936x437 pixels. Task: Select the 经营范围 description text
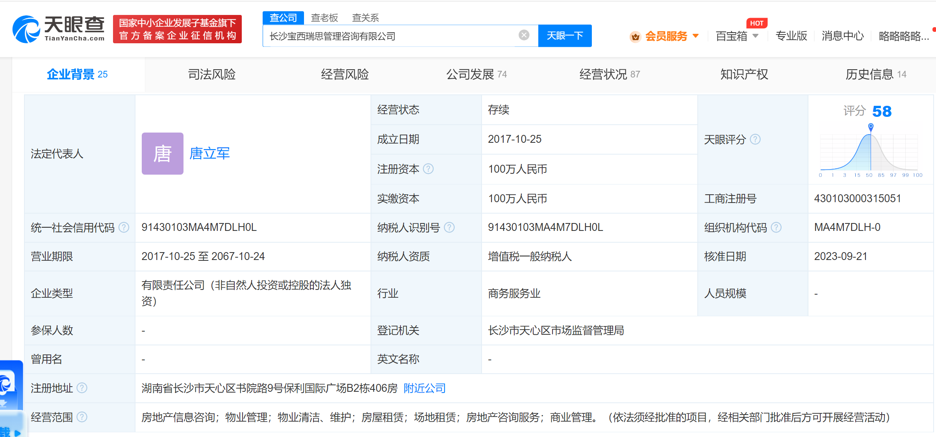(x=515, y=417)
